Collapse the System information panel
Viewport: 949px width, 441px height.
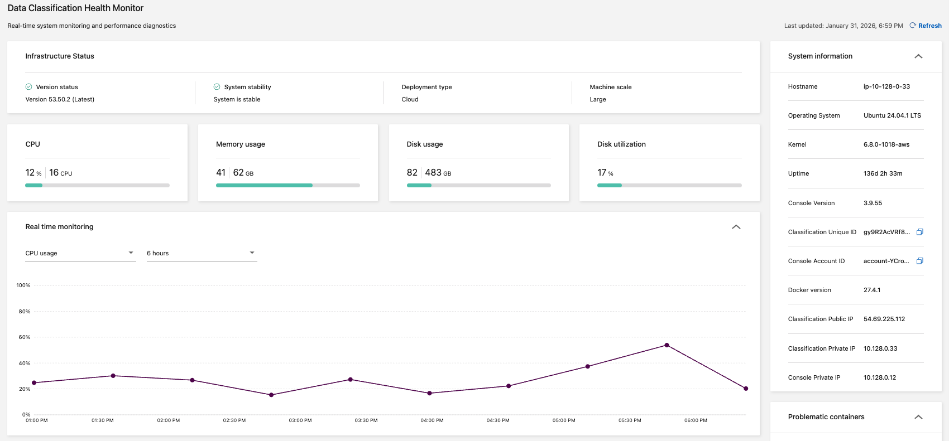918,56
